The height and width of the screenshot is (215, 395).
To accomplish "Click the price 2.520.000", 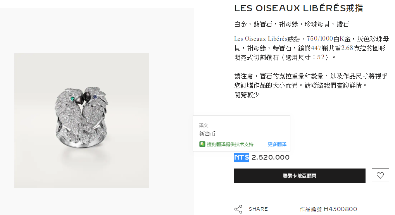I will (271, 158).
